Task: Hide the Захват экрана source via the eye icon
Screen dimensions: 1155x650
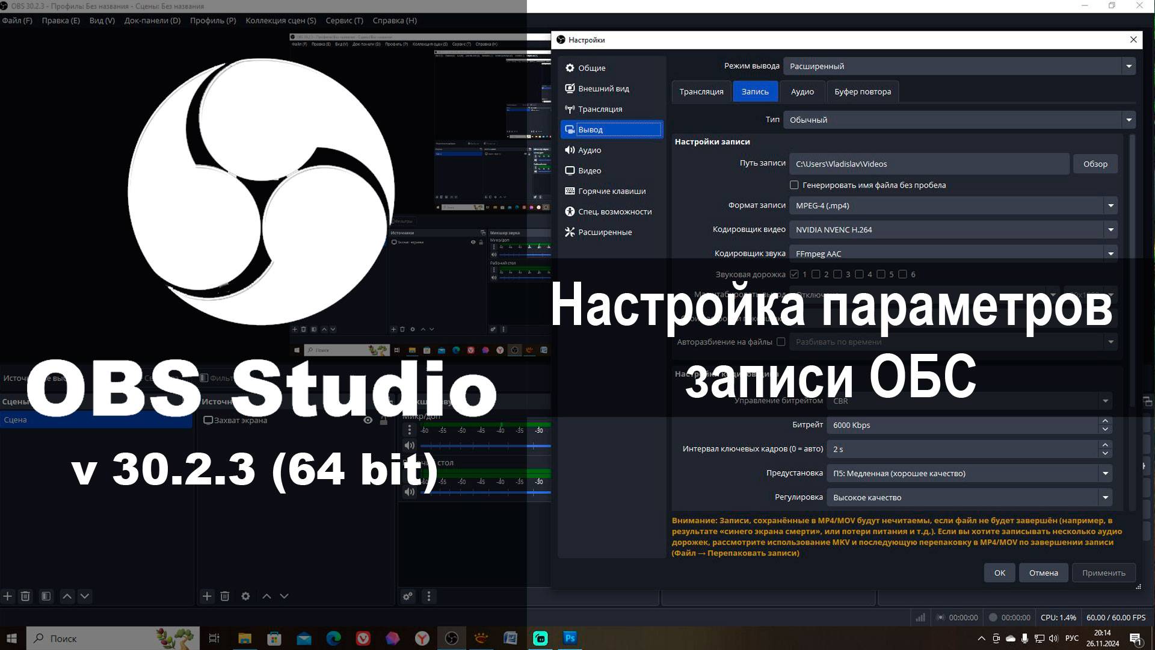Action: (x=368, y=420)
